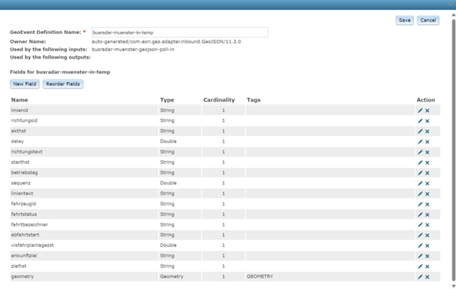Edit the linientext field
Viewport: 456px width, 289px height.
tap(420, 193)
